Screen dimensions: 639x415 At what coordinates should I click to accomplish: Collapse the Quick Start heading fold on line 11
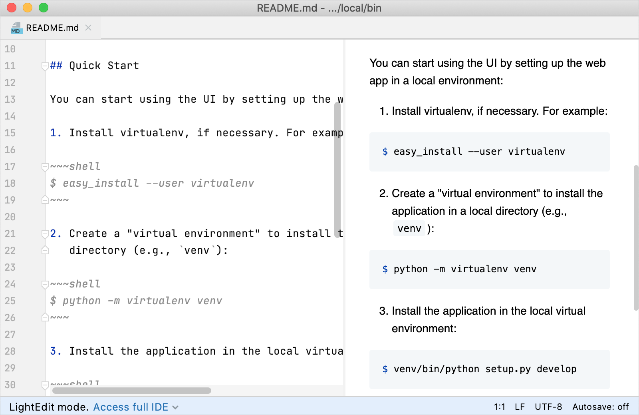pyautogui.click(x=45, y=66)
